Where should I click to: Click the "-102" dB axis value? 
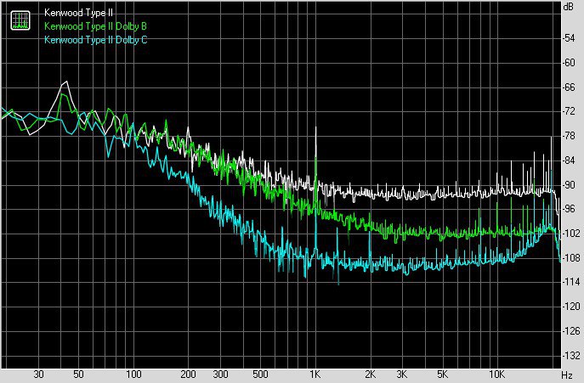571,234
